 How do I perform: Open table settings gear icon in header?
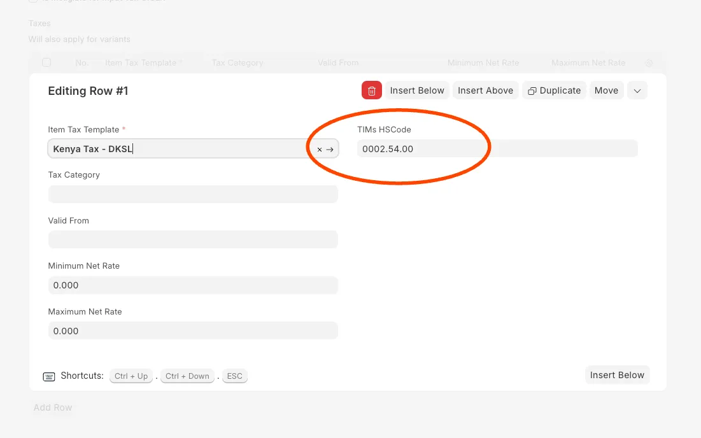coord(649,63)
